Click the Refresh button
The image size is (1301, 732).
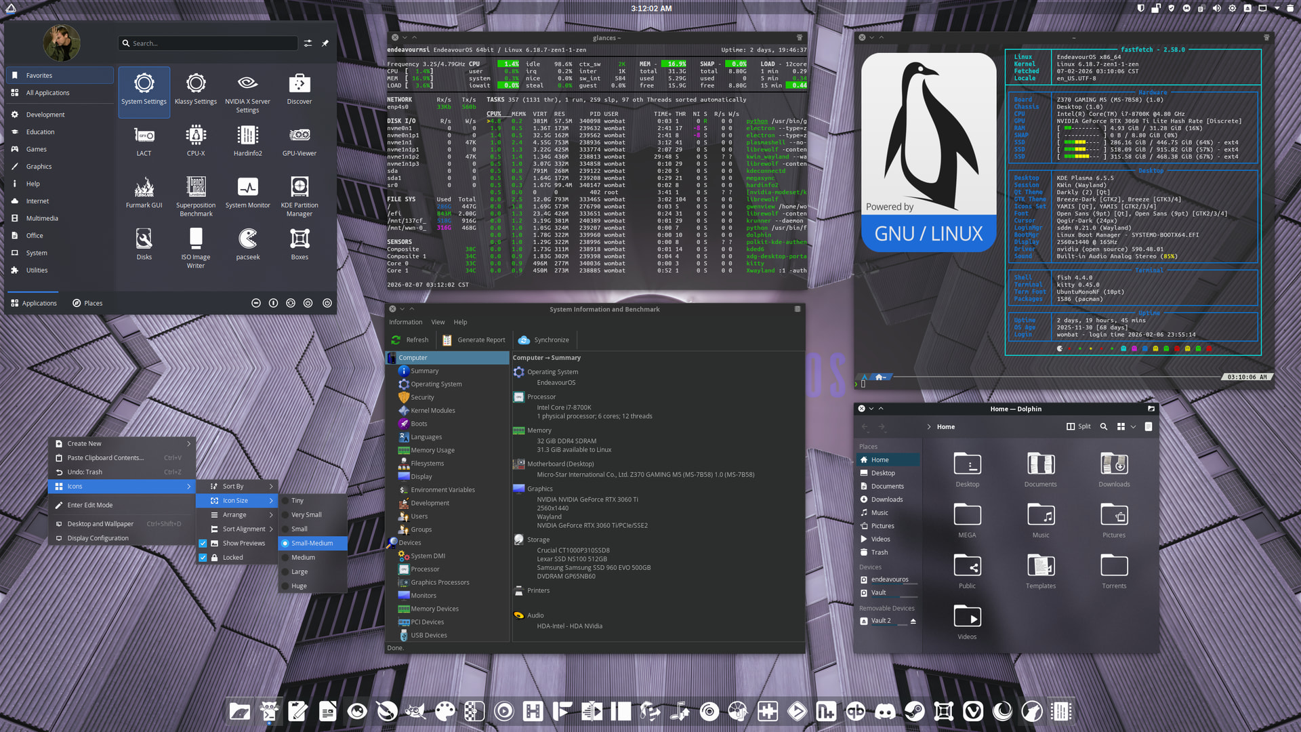point(410,340)
